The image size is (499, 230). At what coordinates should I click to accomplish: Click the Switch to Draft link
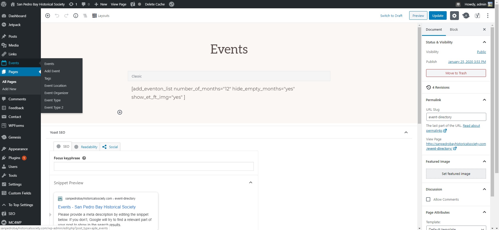[391, 16]
